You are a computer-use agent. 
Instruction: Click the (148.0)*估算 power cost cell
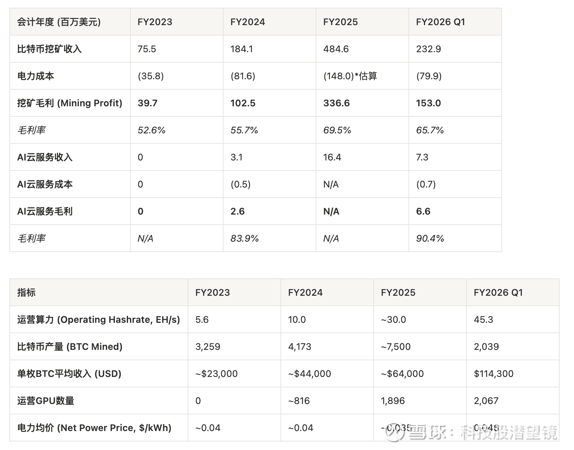[350, 76]
